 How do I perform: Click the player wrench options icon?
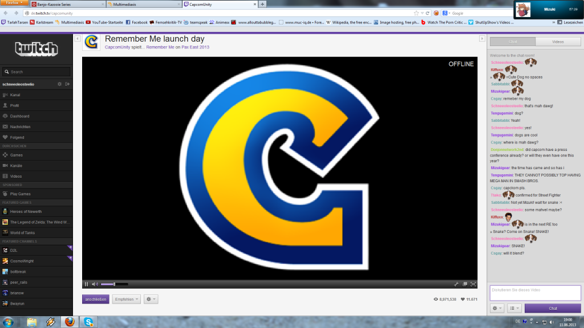456,284
